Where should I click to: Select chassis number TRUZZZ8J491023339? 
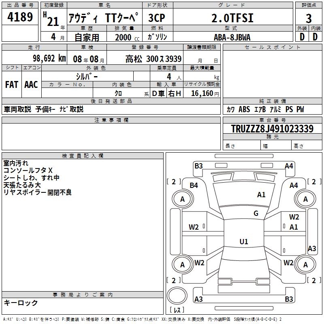click(x=272, y=129)
